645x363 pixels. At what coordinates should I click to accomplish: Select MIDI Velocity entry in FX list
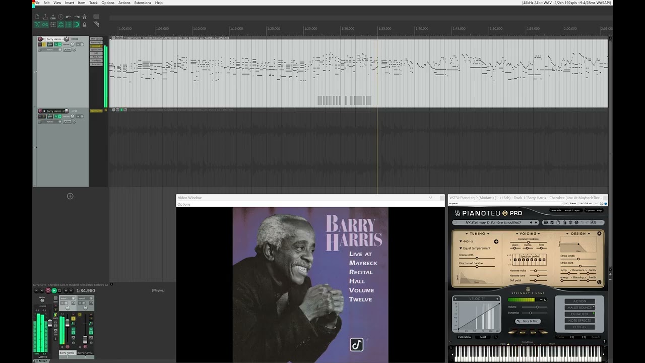coord(96,39)
